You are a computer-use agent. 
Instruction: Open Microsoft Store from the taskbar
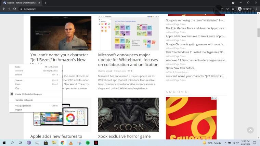[45, 143]
